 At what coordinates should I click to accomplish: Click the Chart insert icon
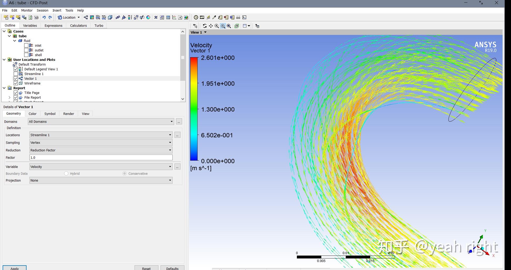coord(174,18)
